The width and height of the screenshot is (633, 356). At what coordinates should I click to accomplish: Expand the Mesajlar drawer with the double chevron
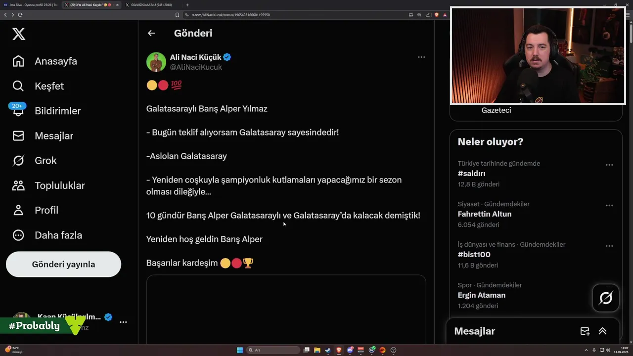tap(602, 331)
